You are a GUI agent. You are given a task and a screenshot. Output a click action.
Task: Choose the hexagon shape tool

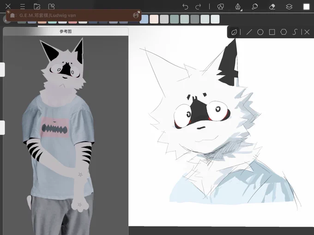(284, 32)
